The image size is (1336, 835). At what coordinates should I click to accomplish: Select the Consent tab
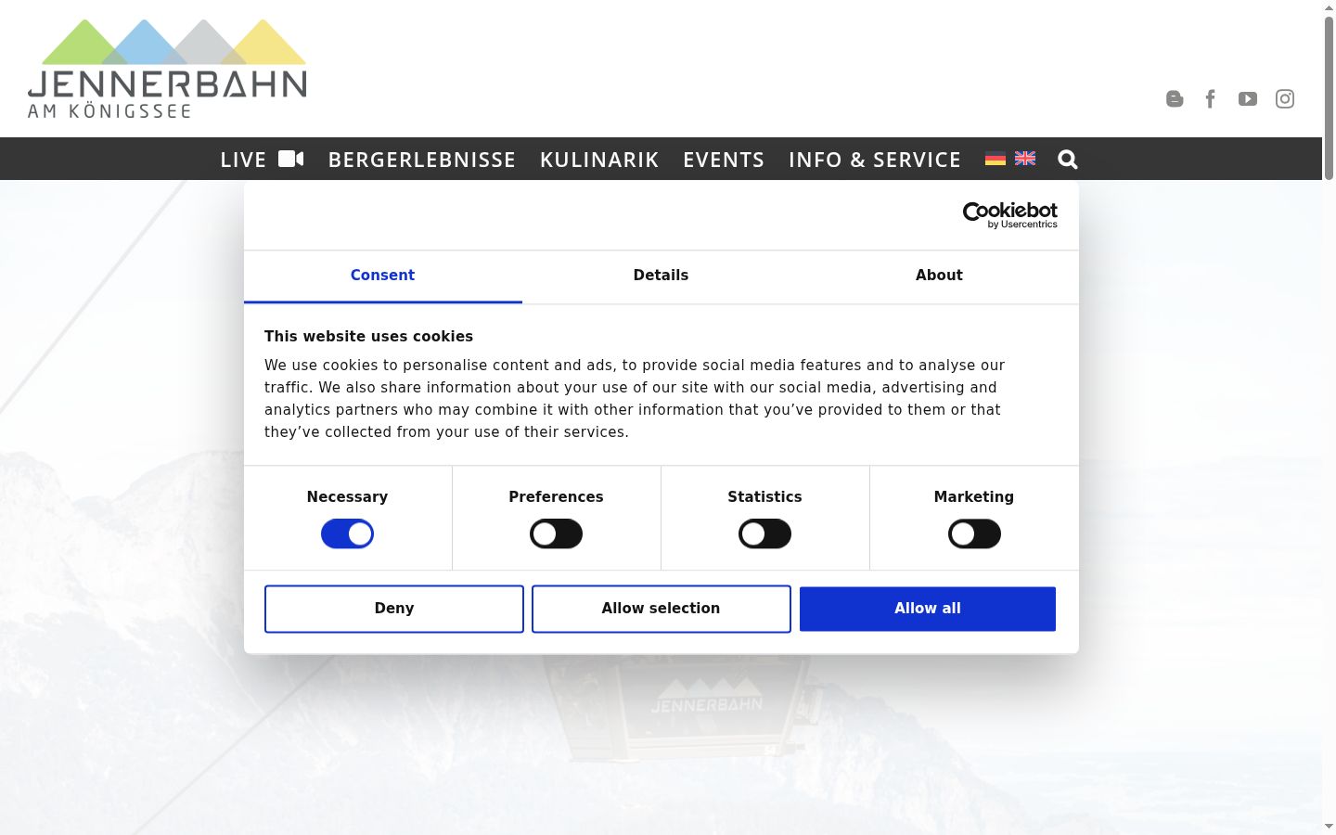(382, 276)
